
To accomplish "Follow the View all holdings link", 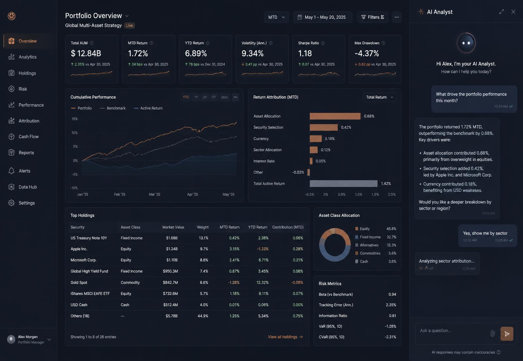I will [285, 337].
